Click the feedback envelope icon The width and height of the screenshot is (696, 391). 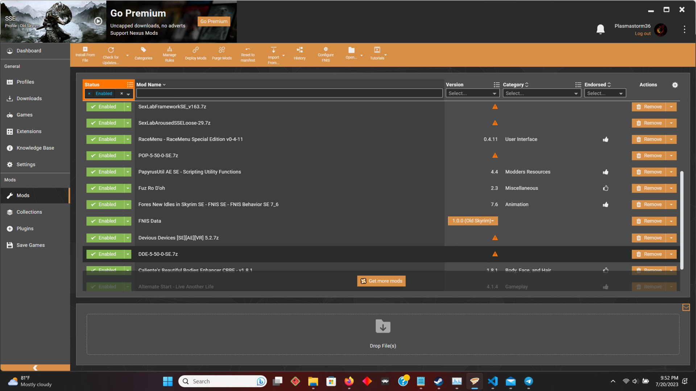[x=686, y=307]
